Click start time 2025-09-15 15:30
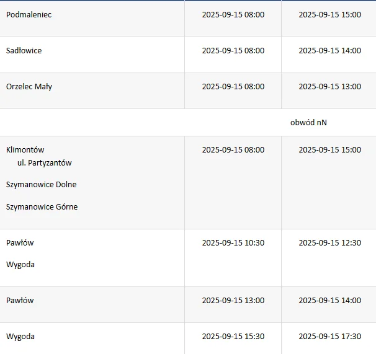The width and height of the screenshot is (376, 354). pyautogui.click(x=233, y=337)
